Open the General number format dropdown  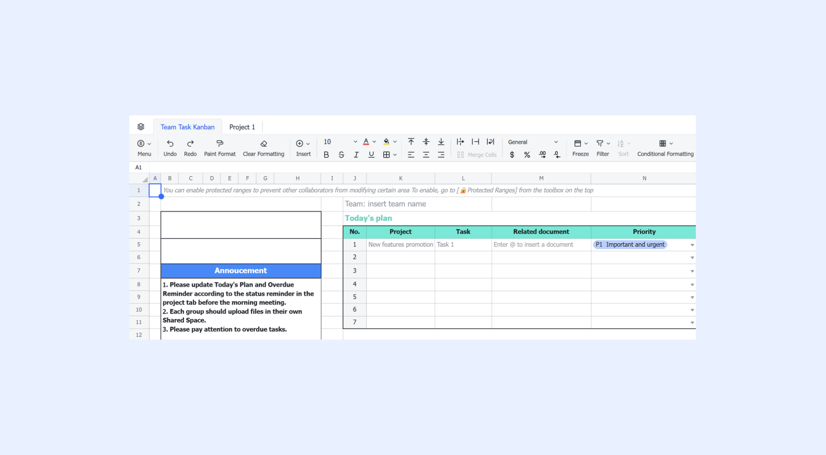tap(533, 142)
